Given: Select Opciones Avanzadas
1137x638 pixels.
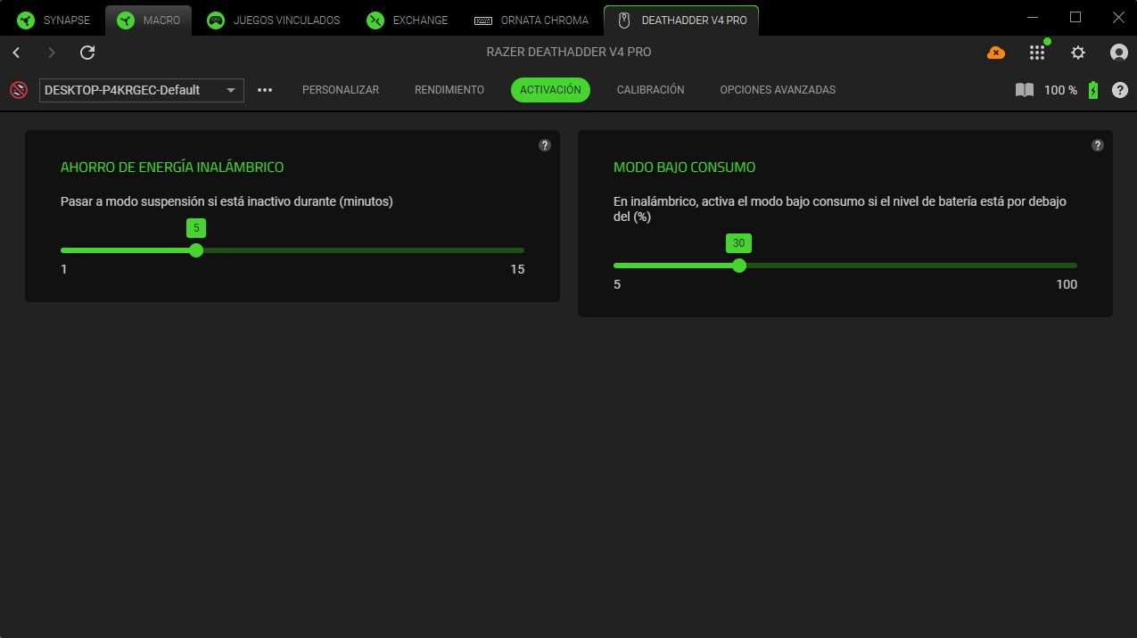Looking at the screenshot, I should pyautogui.click(x=777, y=90).
